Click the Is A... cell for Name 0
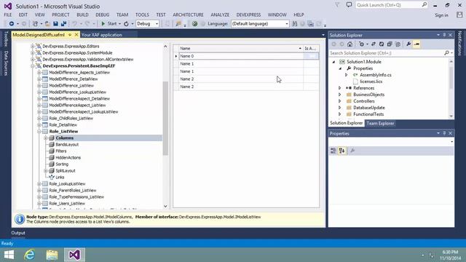 [x=311, y=56]
